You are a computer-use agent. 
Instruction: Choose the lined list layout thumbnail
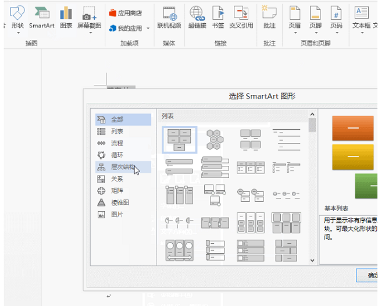[x=286, y=140]
